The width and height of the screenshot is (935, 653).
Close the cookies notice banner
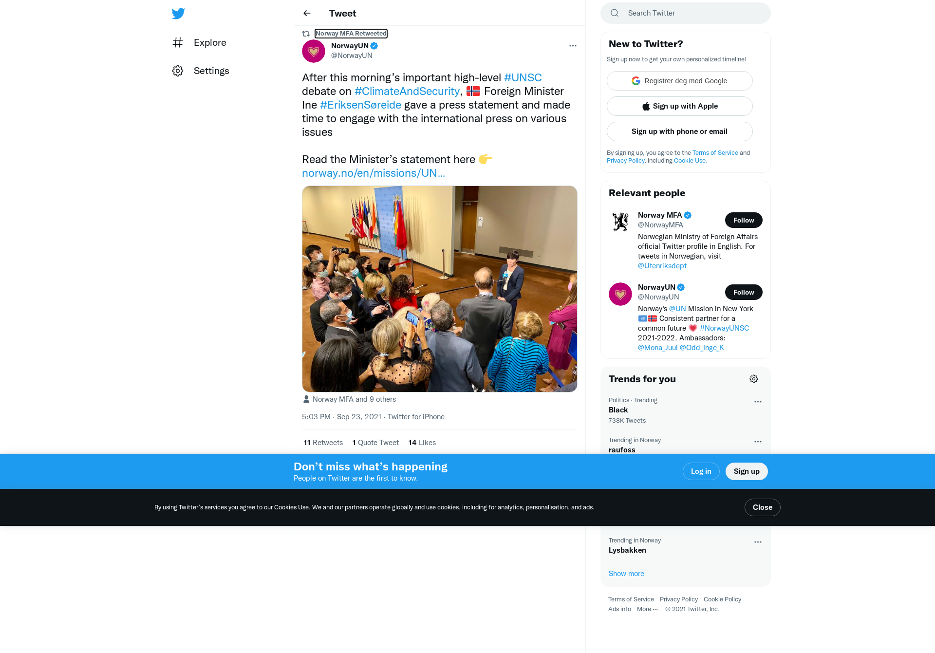(763, 507)
